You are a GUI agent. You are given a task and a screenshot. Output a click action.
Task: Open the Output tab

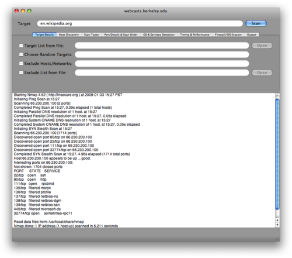tap(252, 35)
